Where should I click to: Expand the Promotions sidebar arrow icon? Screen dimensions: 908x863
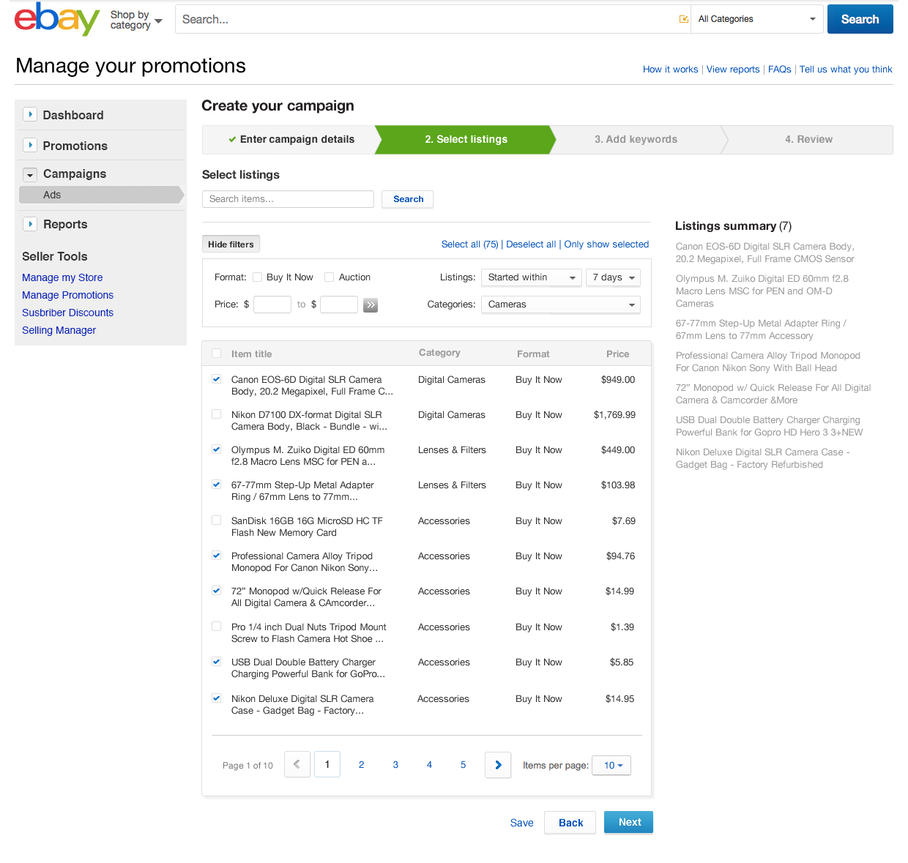point(30,145)
